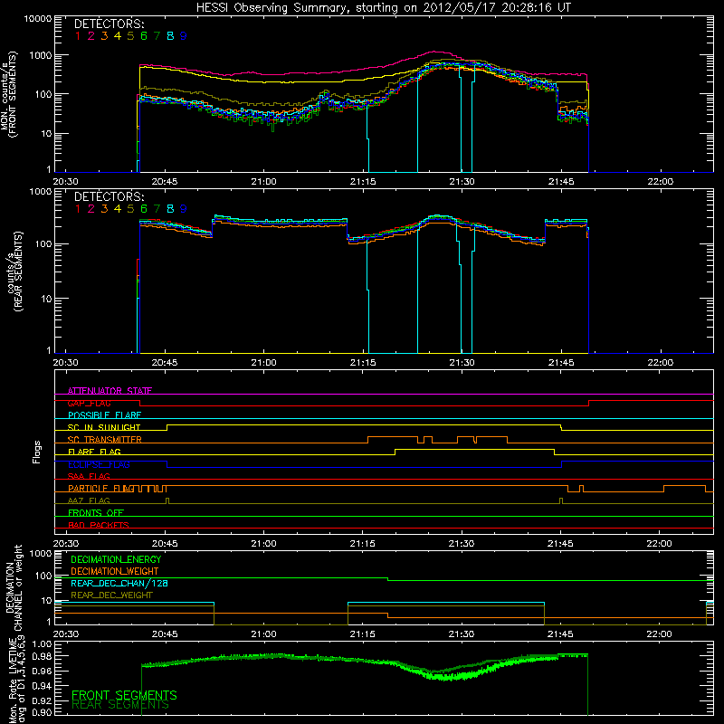Click the DECIMATION_ENERGY legend entry
This screenshot has height=724, width=724.
116,559
